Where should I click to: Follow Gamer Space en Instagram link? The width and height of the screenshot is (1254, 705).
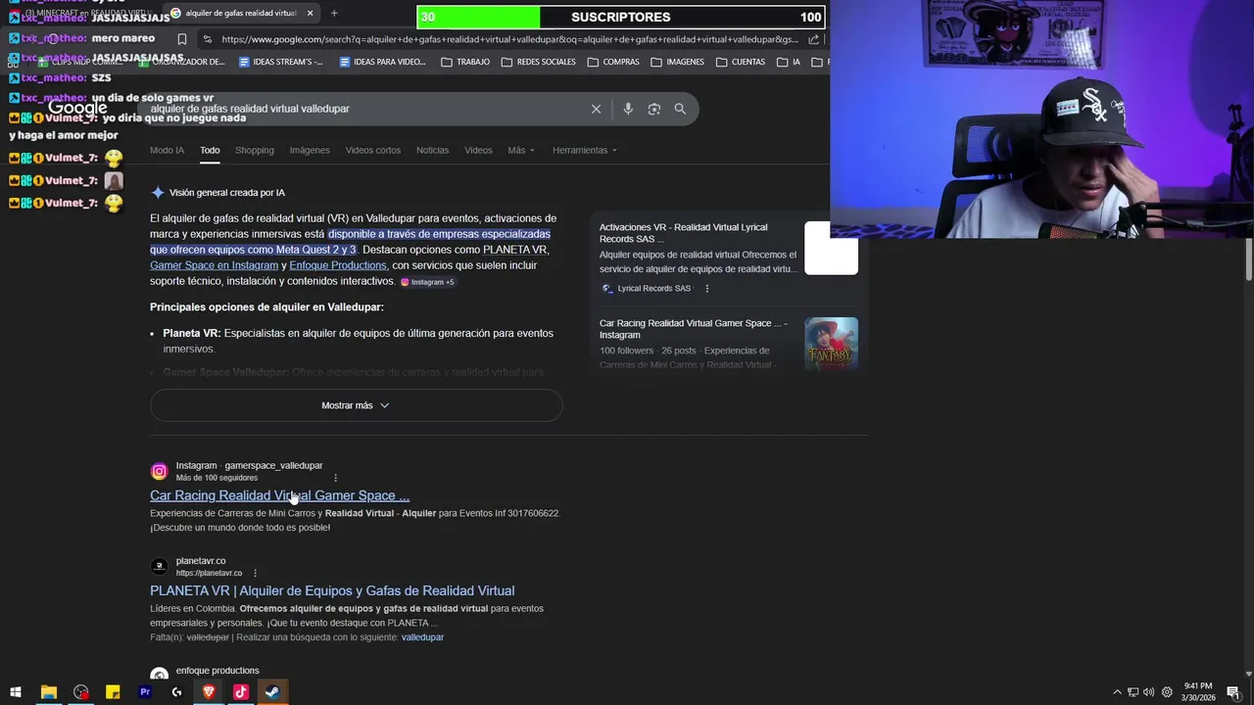coord(214,265)
